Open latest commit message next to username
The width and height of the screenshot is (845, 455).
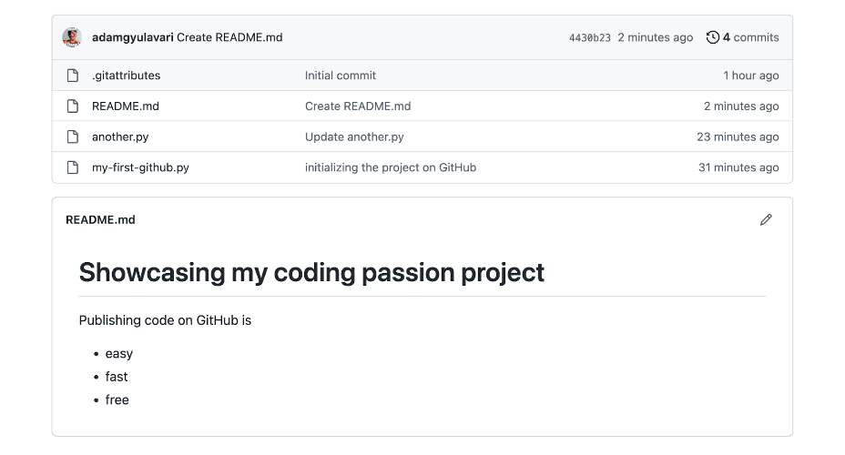[x=229, y=37]
